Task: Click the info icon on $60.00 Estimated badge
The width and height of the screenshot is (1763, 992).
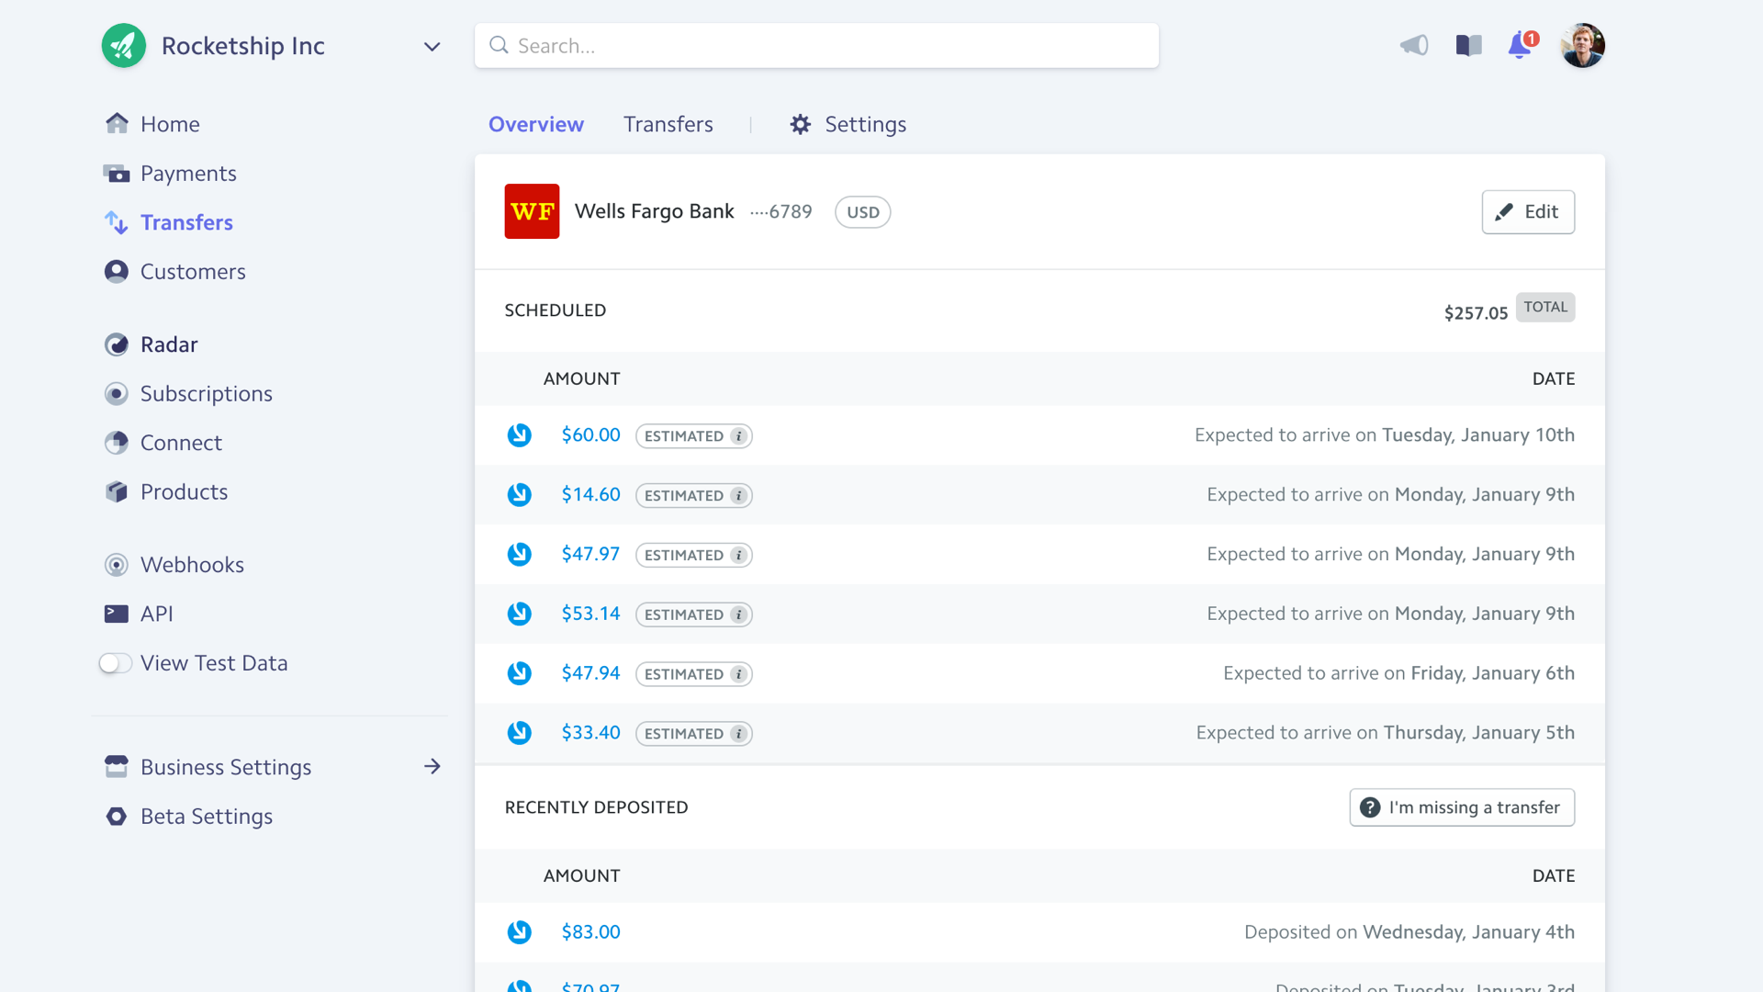Action: coord(738,436)
